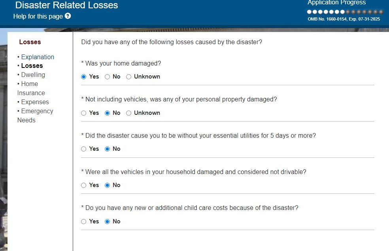Screen dimensions: 389x251
Task: Click the Application Progress dots indicator
Action: coord(345,12)
